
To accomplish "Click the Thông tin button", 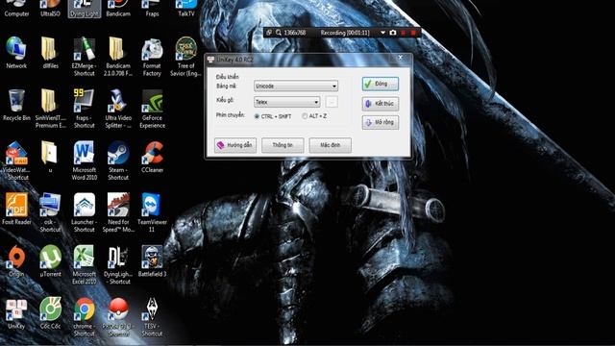I will coord(283,145).
